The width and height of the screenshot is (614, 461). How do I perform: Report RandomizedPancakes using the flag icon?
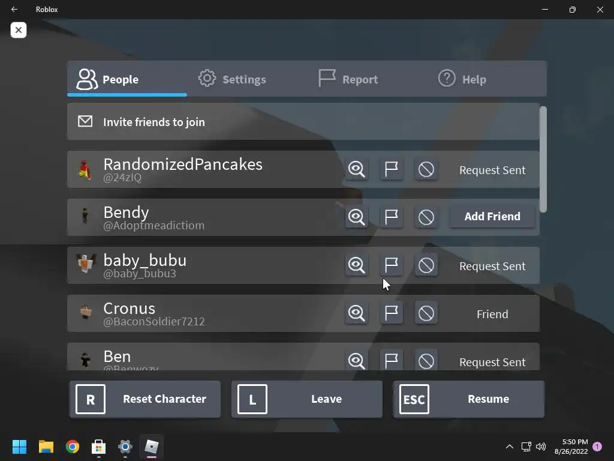pos(391,169)
